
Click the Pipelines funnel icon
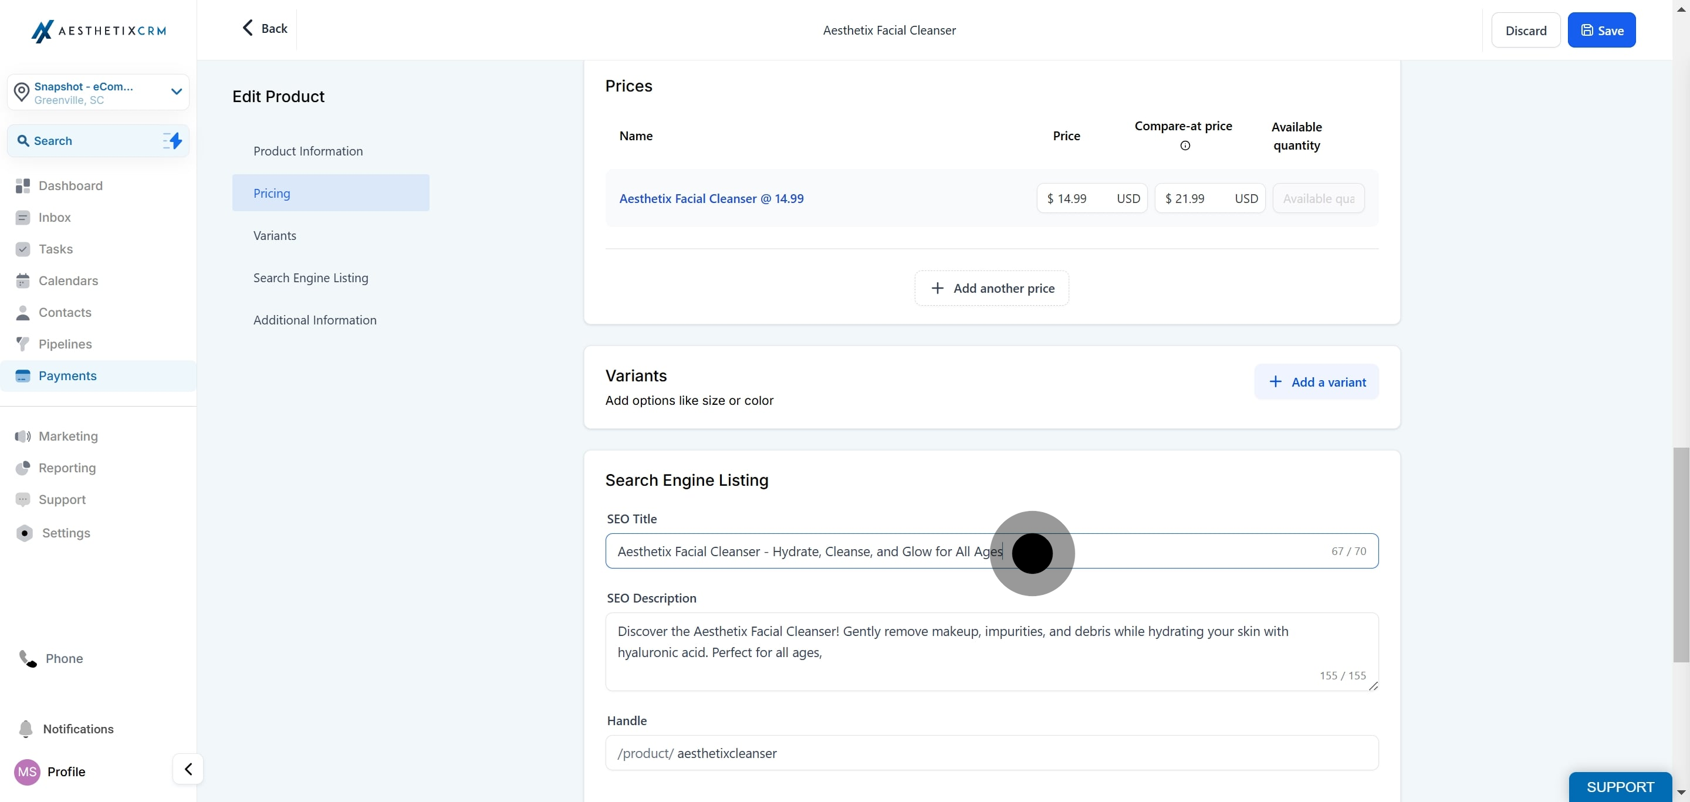[23, 344]
